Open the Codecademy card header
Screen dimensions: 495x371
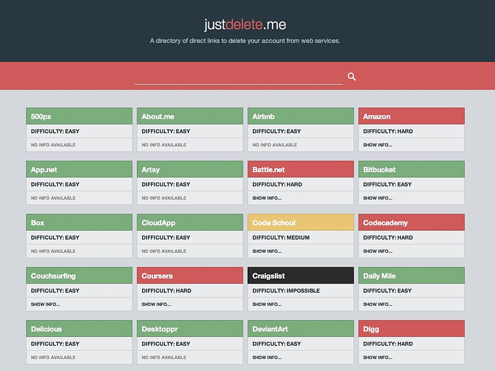411,222
